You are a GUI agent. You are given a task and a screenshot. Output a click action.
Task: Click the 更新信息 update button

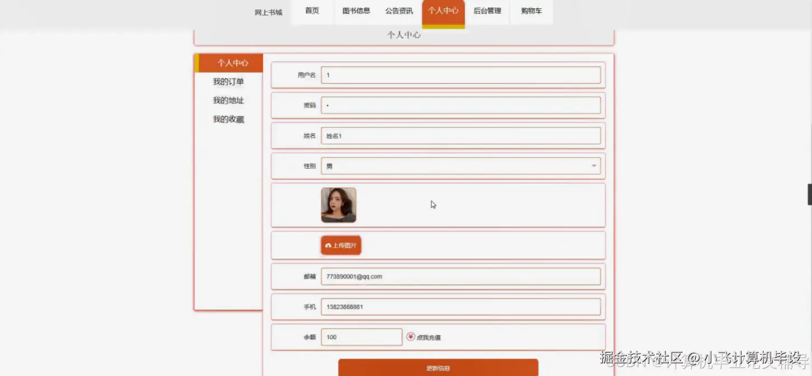click(x=438, y=368)
